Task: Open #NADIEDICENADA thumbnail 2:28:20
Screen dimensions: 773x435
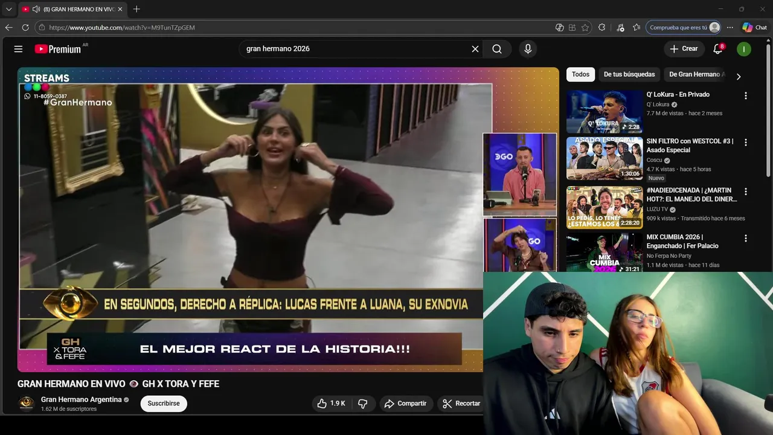Action: click(x=605, y=207)
